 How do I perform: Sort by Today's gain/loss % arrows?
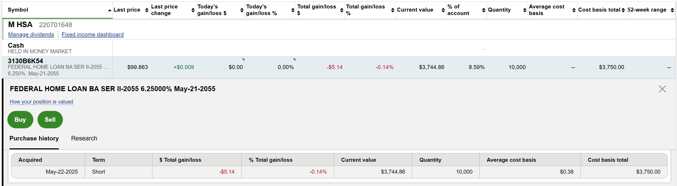(x=293, y=10)
